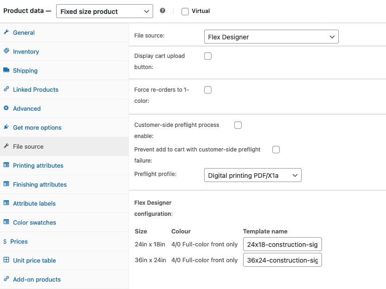Enable Customer-side preflight process
Viewport: 386px width, 289px height.
238,125
